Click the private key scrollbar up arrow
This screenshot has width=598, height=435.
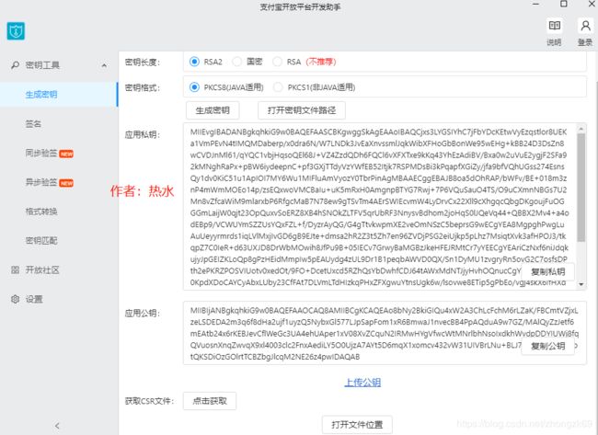[x=581, y=128]
